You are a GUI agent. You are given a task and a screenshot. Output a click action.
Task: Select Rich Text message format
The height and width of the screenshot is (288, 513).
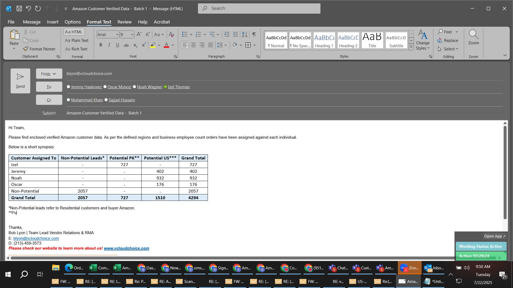coord(76,49)
